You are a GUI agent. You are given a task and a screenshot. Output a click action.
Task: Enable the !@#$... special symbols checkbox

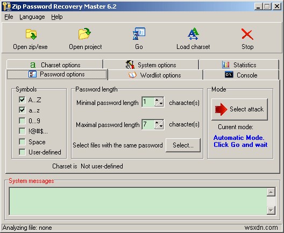(22, 131)
